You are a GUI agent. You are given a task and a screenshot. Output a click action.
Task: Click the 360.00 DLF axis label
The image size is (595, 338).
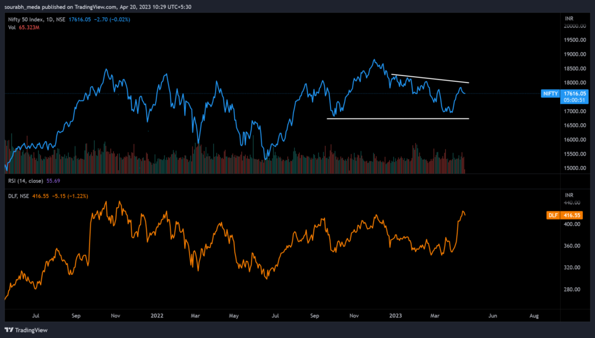point(572,246)
